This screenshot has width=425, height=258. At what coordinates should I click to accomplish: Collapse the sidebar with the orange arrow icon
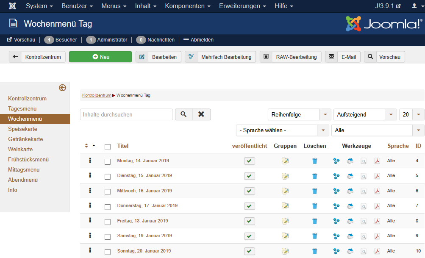(x=62, y=88)
